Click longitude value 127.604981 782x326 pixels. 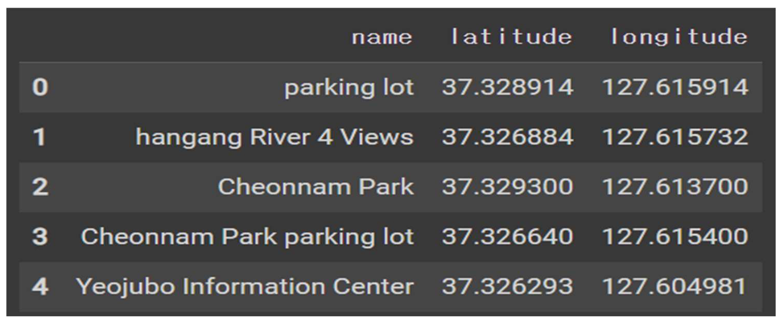[674, 286]
